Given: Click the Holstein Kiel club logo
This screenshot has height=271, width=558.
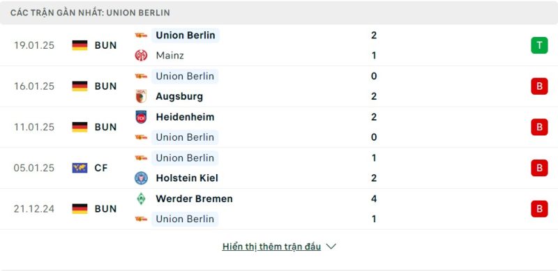Looking at the screenshot, I should click(x=141, y=178).
